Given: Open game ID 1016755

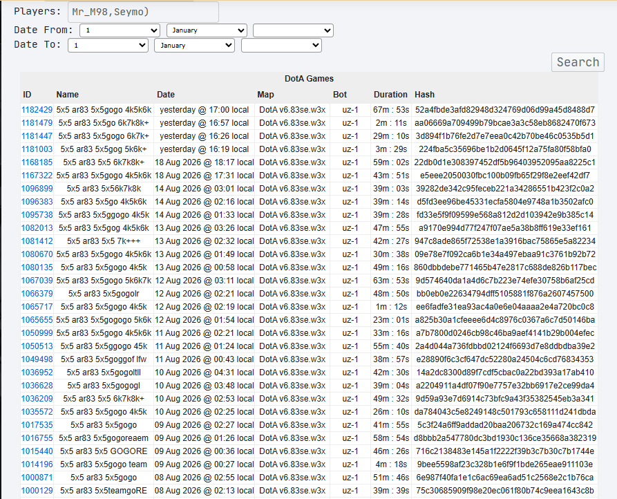Looking at the screenshot, I should coord(37,438).
